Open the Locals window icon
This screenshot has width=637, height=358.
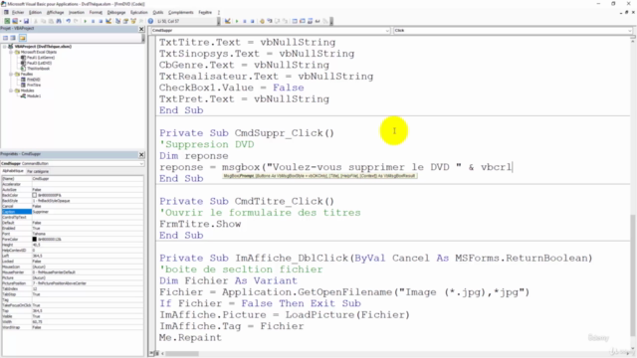295,21
